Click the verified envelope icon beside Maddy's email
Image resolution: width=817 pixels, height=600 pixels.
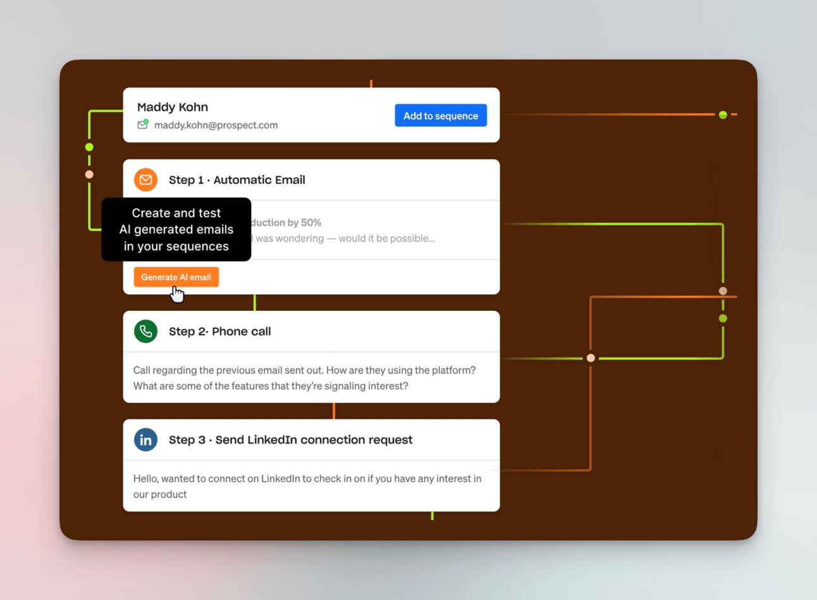tap(143, 124)
